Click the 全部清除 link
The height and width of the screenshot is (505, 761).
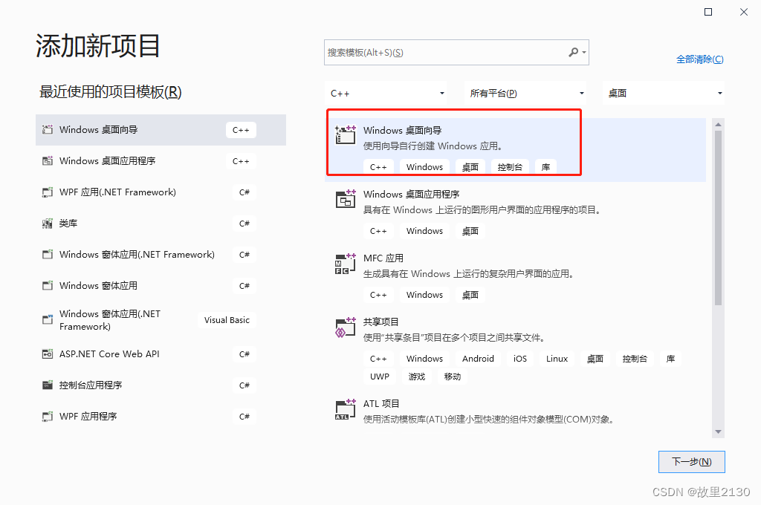[699, 59]
